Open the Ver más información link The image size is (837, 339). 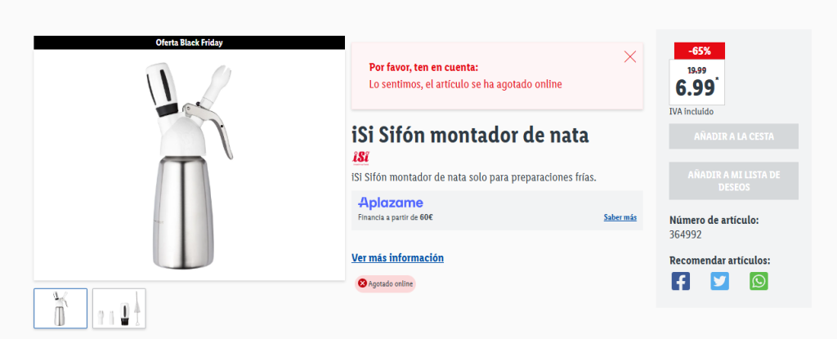397,258
